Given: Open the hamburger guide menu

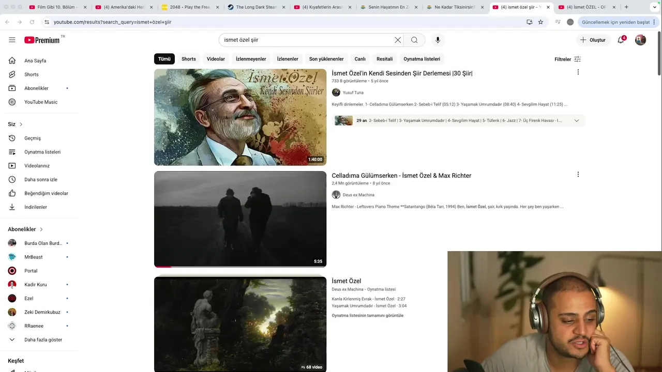Looking at the screenshot, I should coord(12,40).
